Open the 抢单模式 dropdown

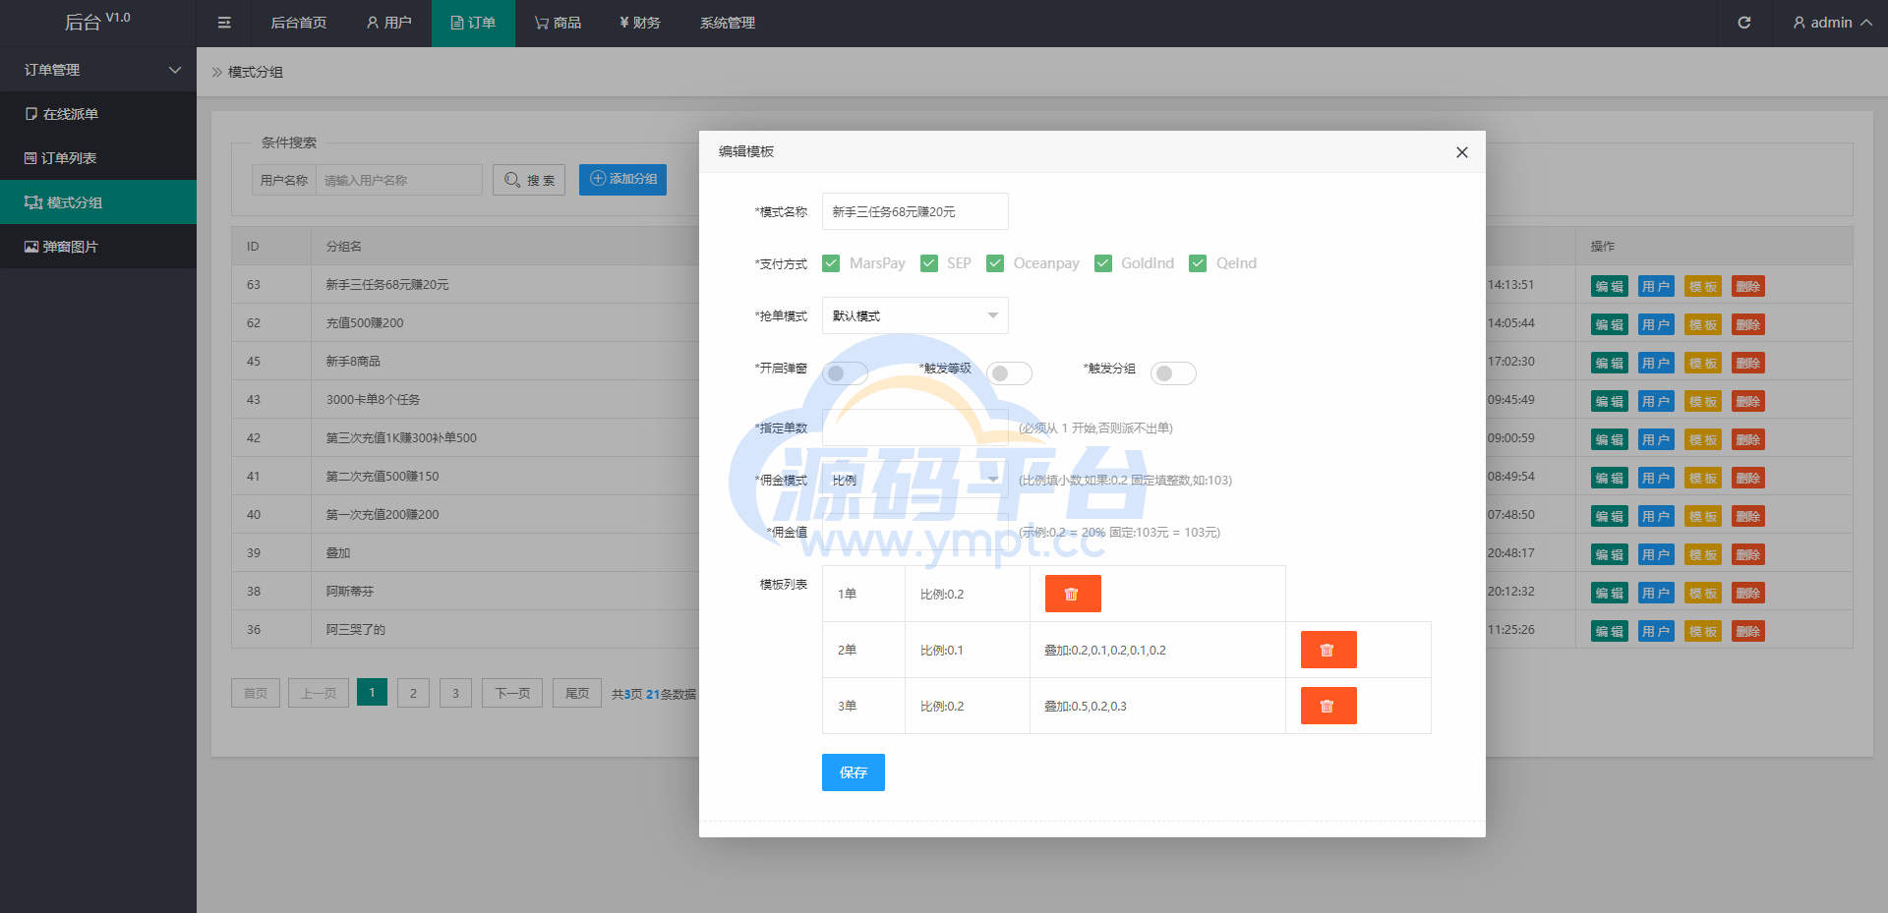(915, 315)
